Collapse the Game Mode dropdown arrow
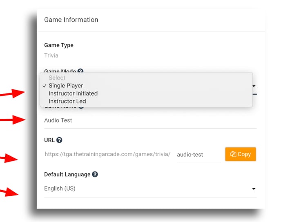281x222 pixels. (x=254, y=86)
